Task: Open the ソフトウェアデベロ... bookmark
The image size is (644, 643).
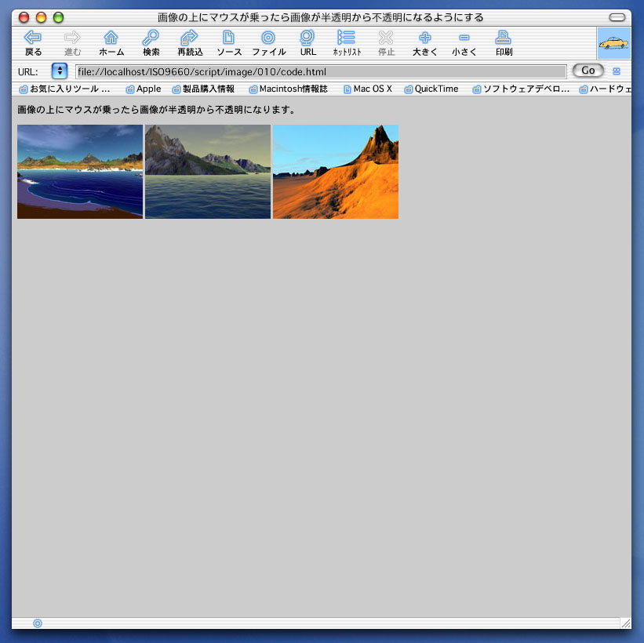Action: [x=521, y=89]
